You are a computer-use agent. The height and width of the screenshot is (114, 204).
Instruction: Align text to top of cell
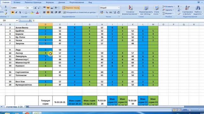tap(44, 8)
